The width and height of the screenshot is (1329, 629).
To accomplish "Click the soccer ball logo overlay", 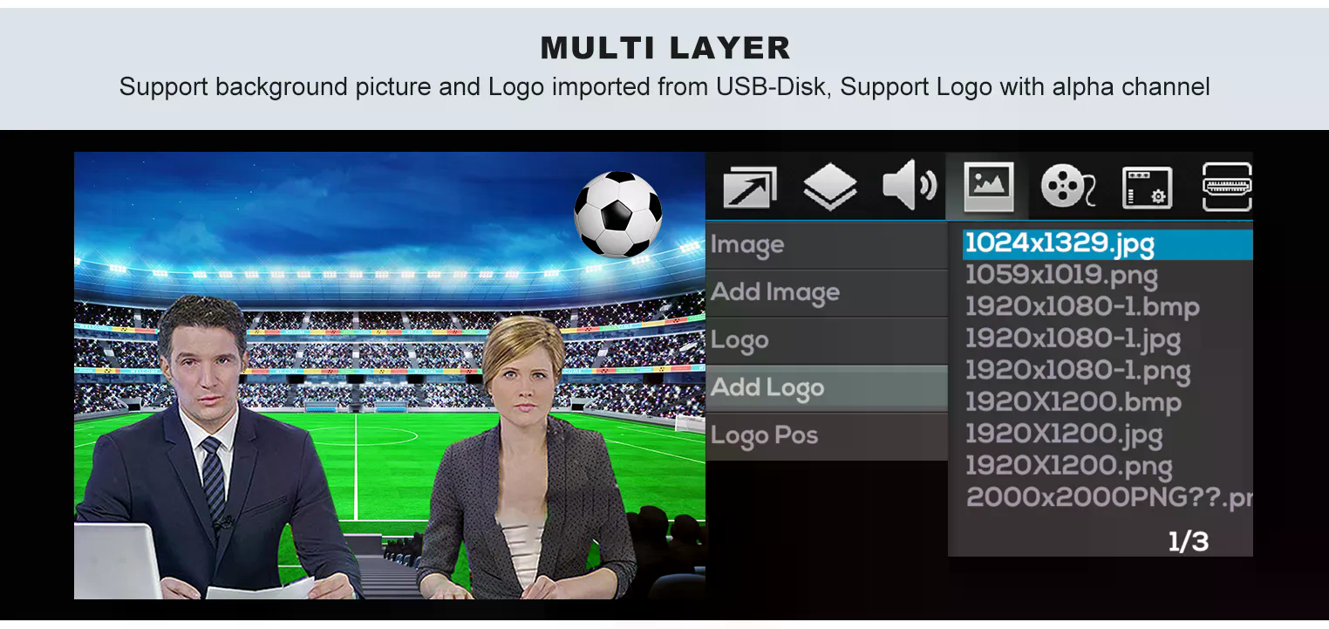I will [x=617, y=215].
